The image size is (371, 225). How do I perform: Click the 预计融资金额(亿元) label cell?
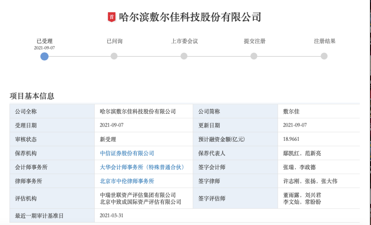pos(235,139)
